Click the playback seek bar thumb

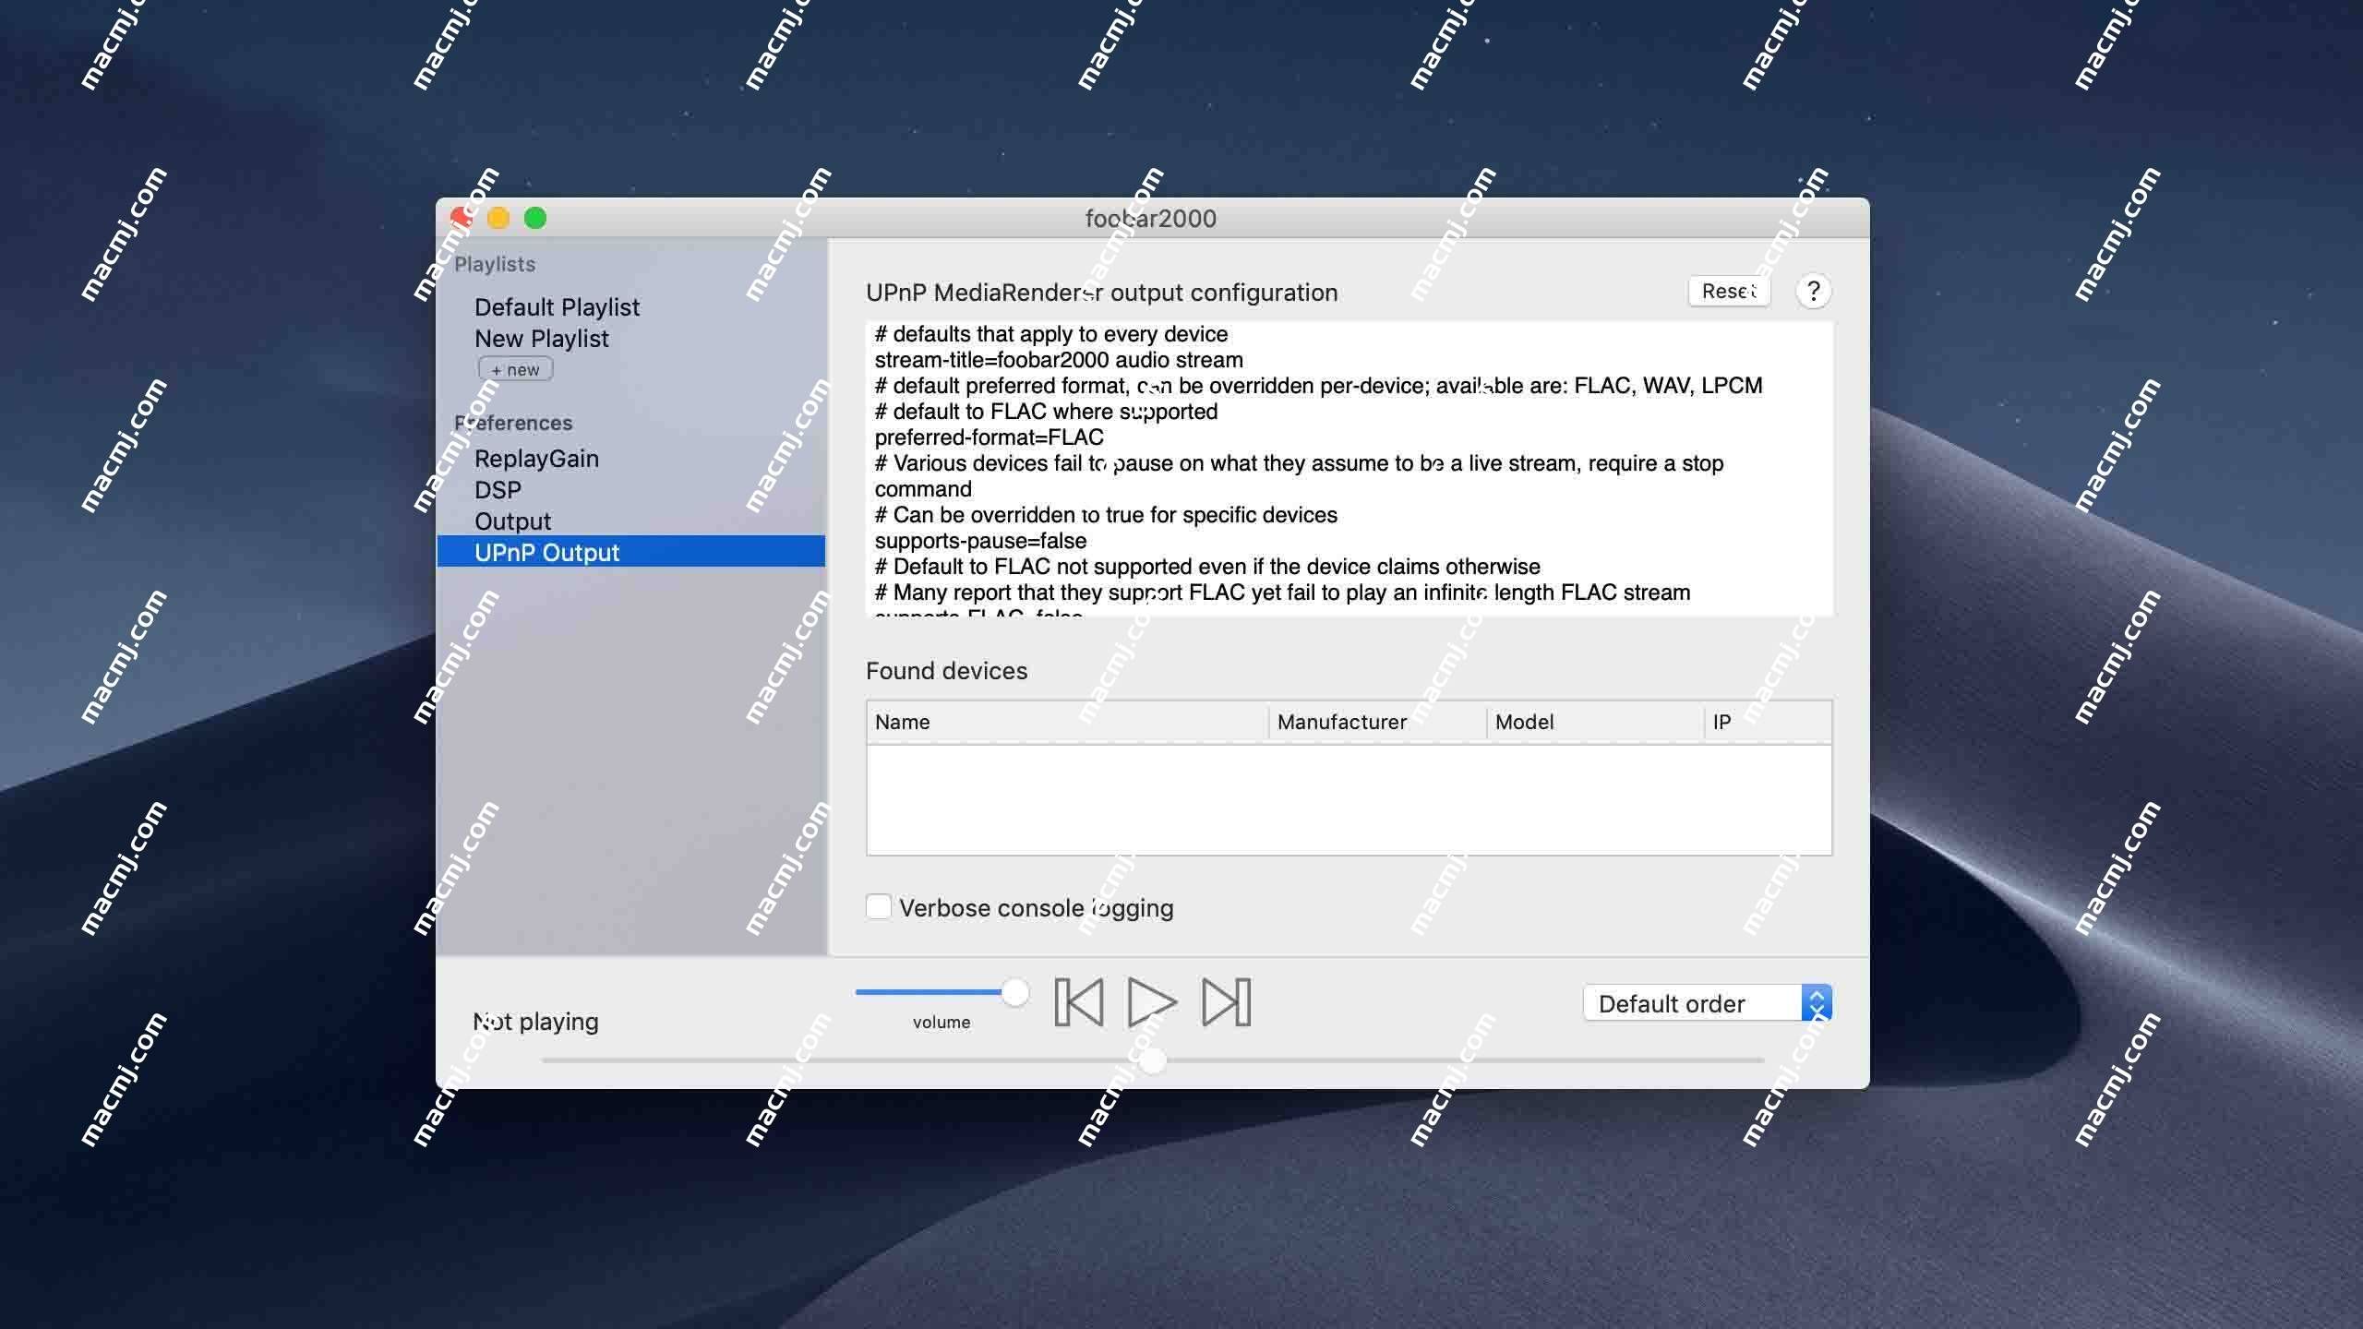click(1152, 1060)
